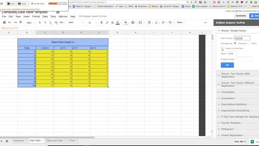Open the File menu
This screenshot has height=146, width=259.
click(x=4, y=17)
